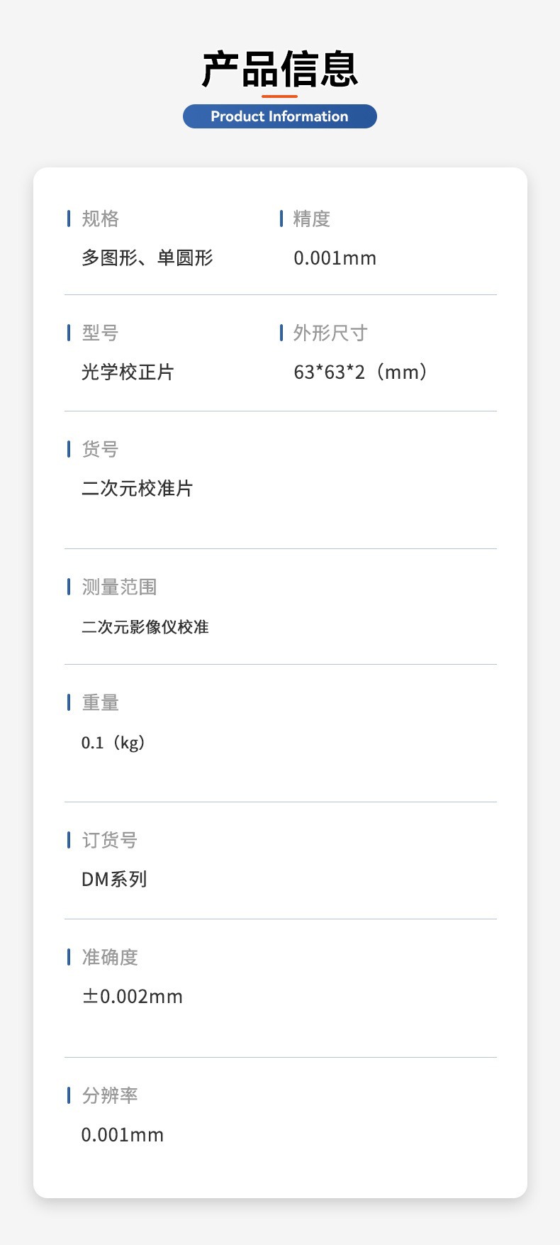560x1245 pixels.
Task: Click the 多图形、单圆形 specification value
Action: point(147,258)
